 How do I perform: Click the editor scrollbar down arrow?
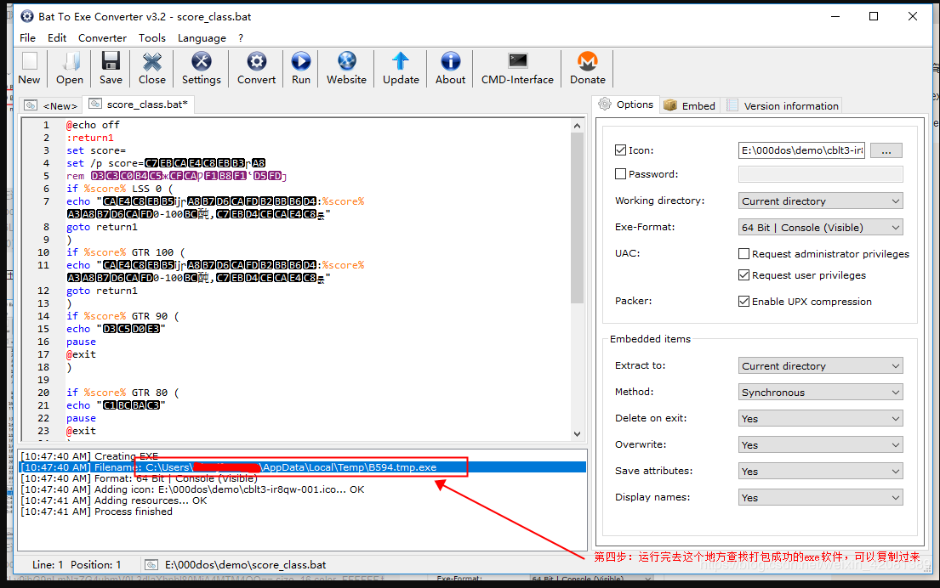[577, 433]
